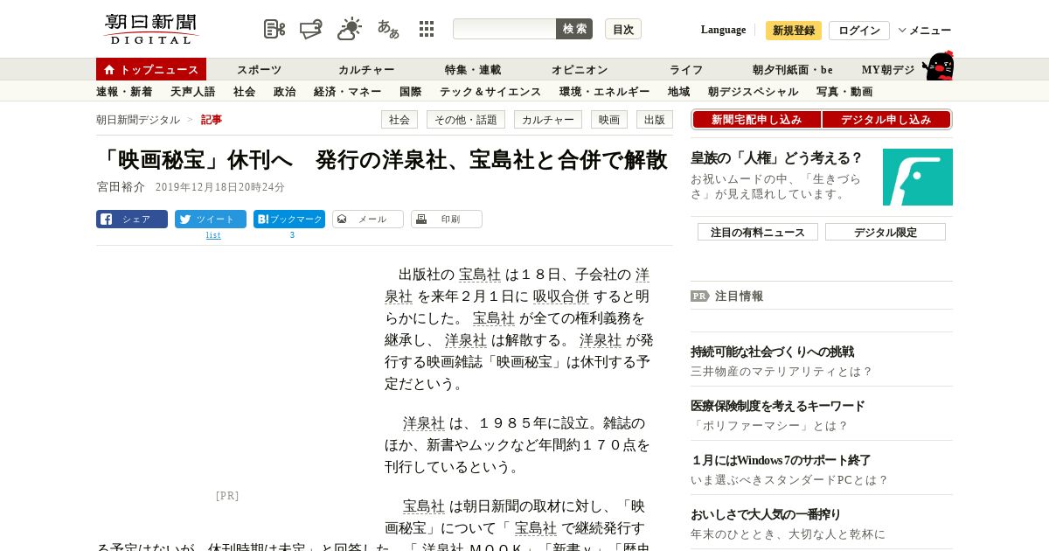The image size is (1049, 551).
Task: Select 地域 in the sub menu
Action: coord(679,92)
